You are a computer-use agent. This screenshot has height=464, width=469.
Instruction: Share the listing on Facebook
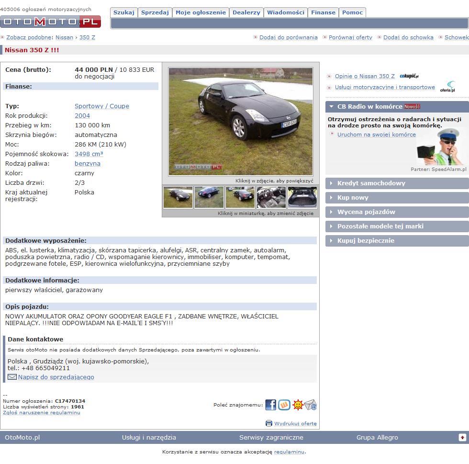pos(270,405)
